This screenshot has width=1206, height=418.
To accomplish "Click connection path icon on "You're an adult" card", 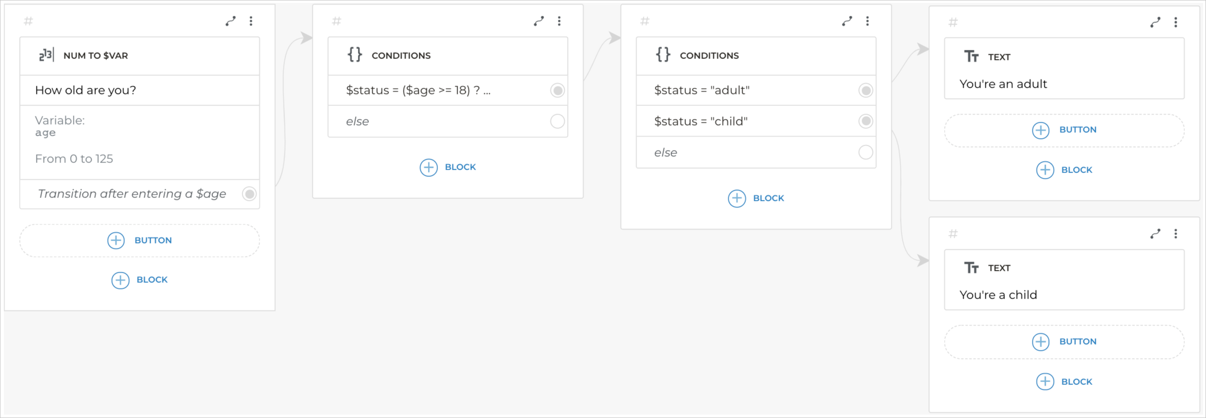I will (x=1155, y=22).
